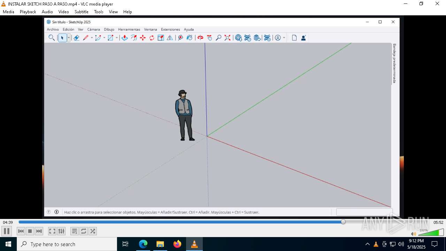Open the Cámara menu in SketchUp
The width and height of the screenshot is (446, 251).
[x=93, y=29]
